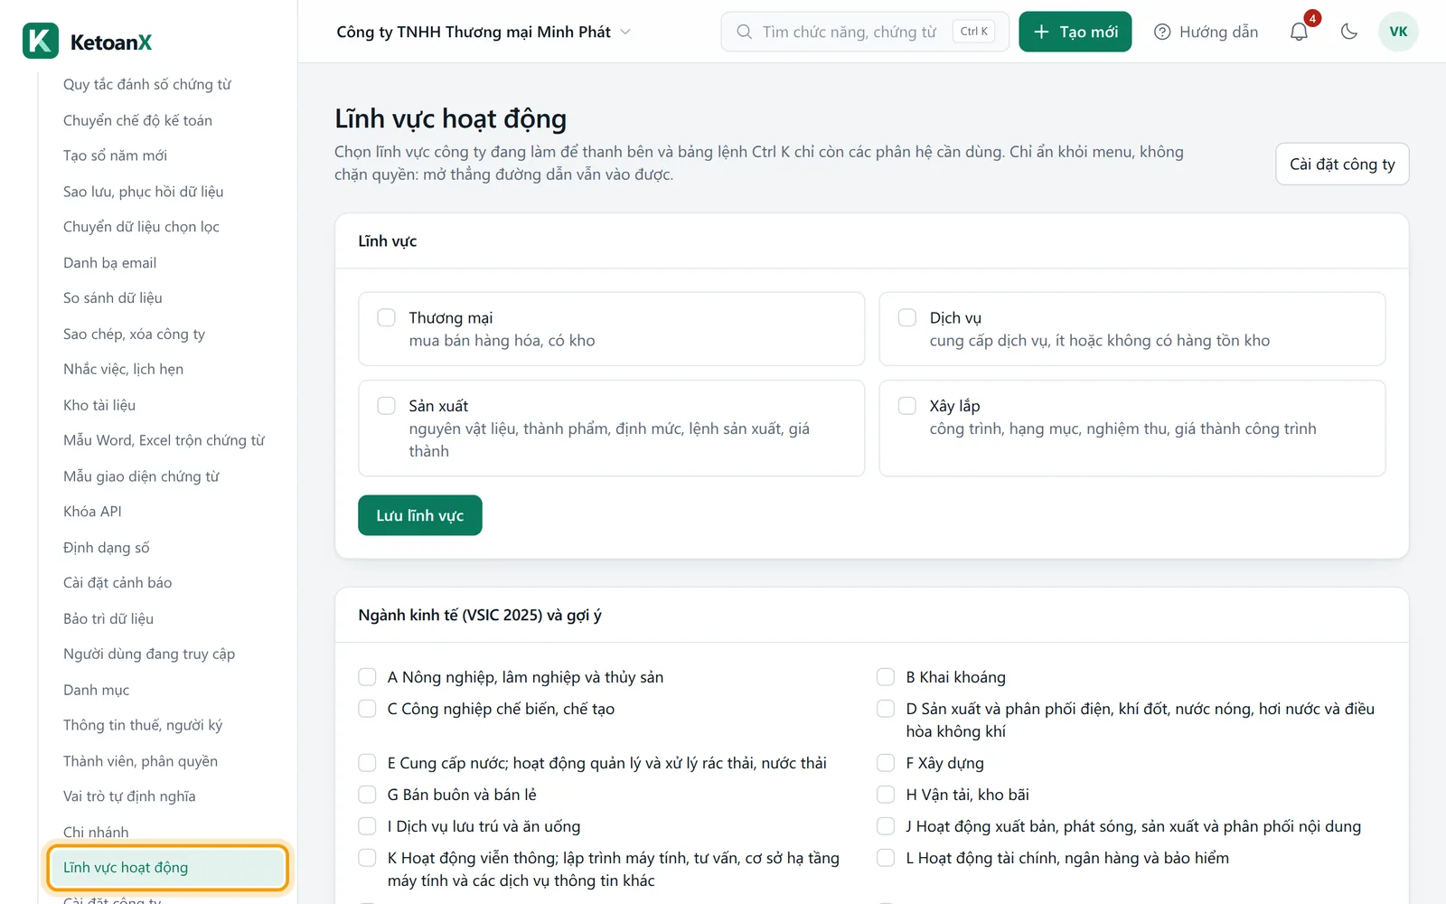Screen dimensions: 1446x904
Task: Tick C Công nghiệp chế biến checkbox
Action: [x=367, y=709]
